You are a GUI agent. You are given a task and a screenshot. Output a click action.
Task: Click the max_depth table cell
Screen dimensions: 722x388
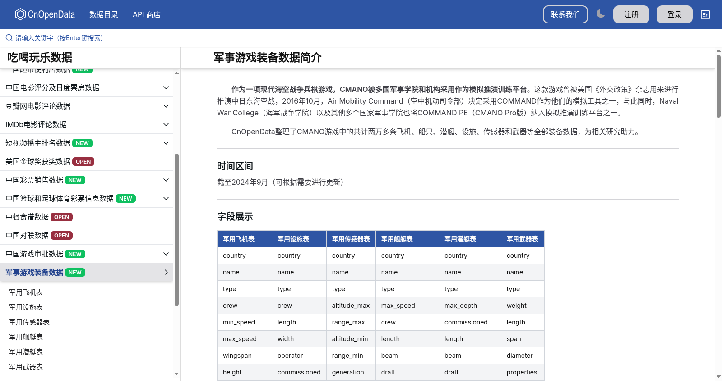470,306
